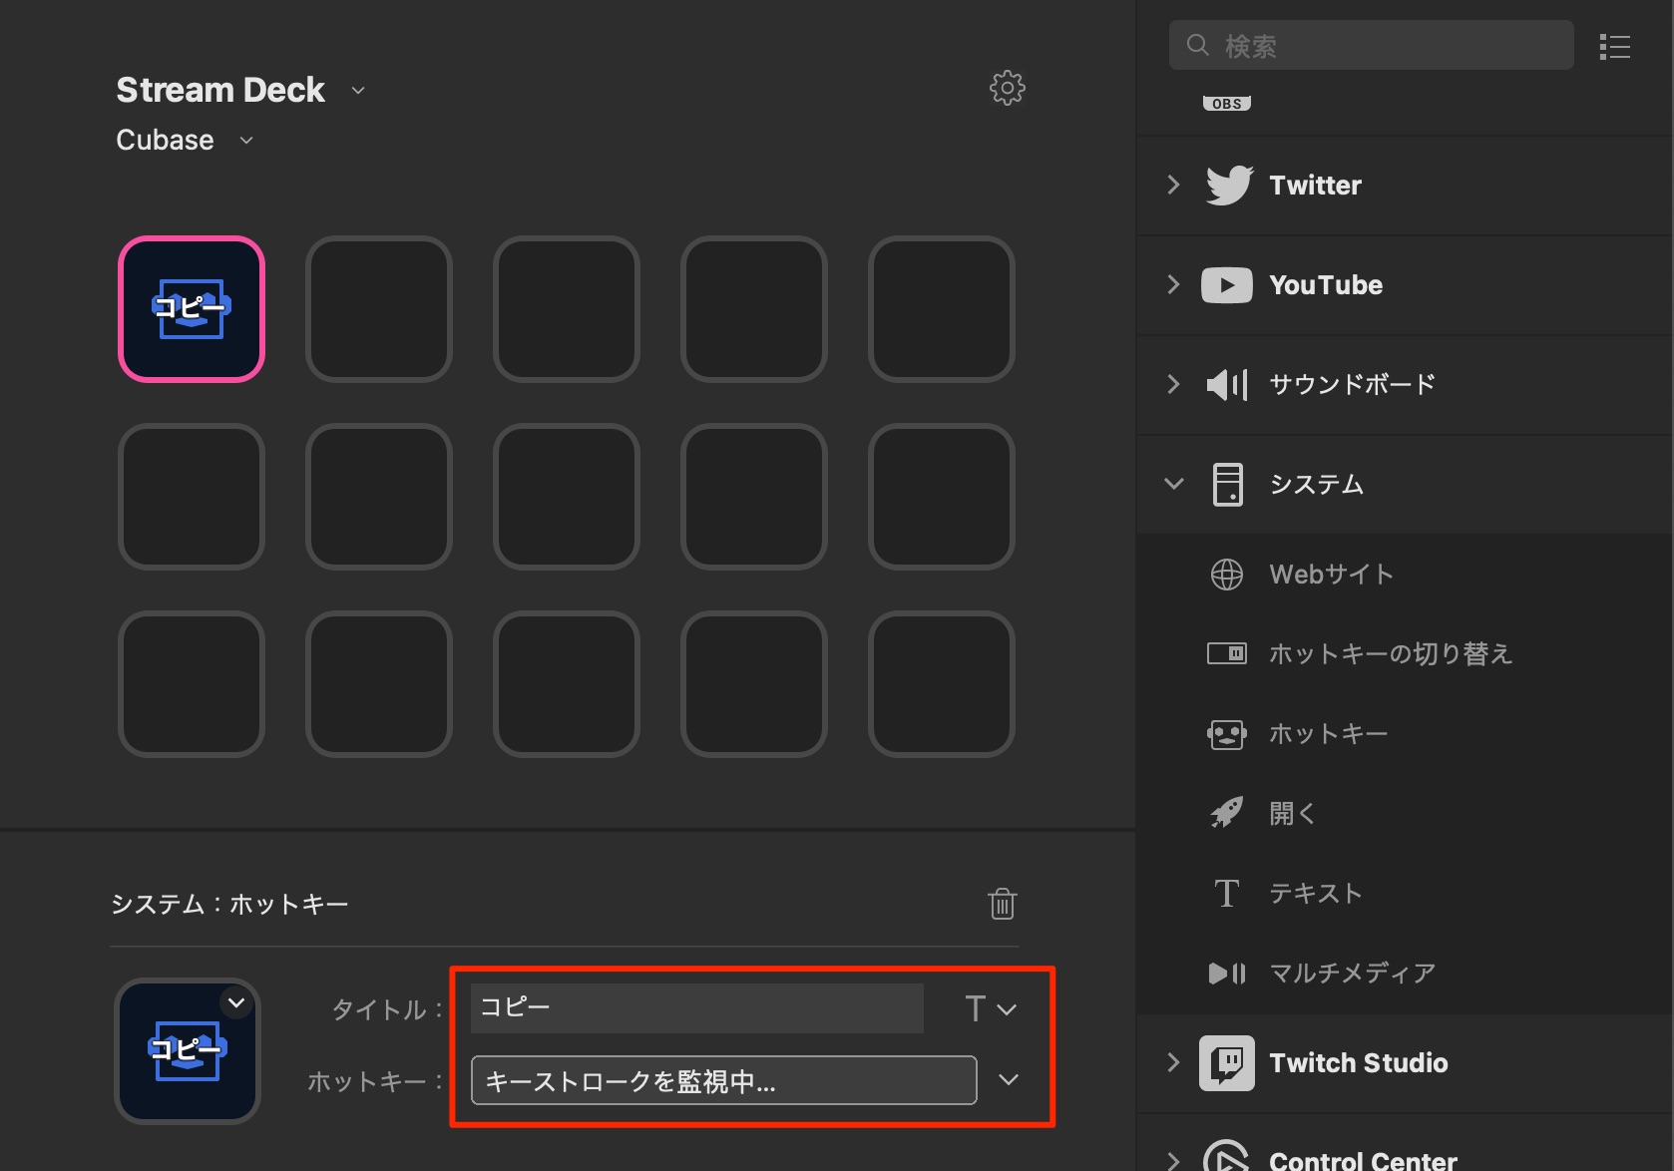Select the Webサイト action

point(1405,575)
